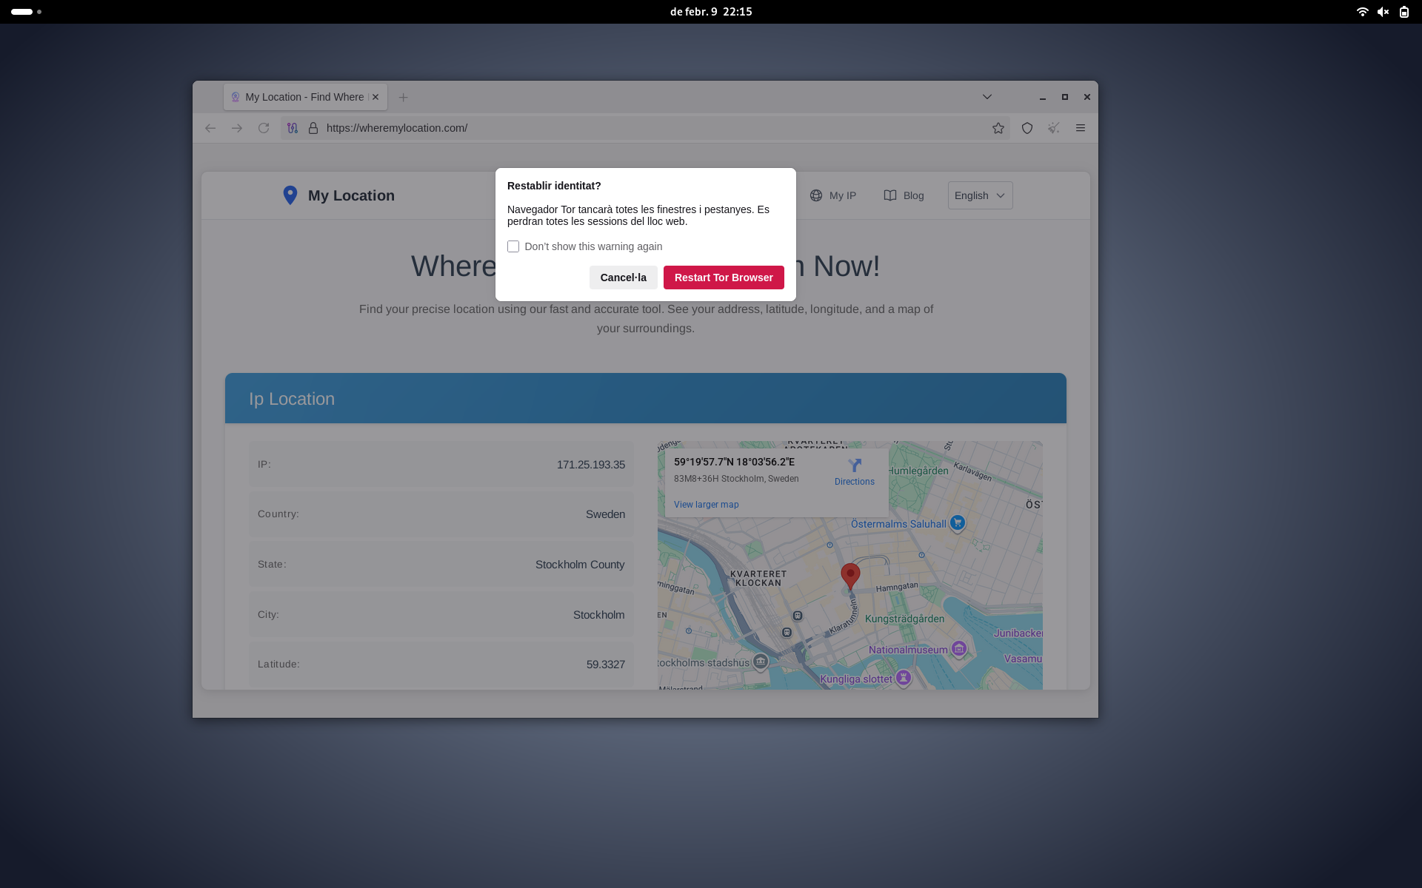Open the hamburger application menu
Viewport: 1422px width, 888px height.
click(x=1081, y=127)
